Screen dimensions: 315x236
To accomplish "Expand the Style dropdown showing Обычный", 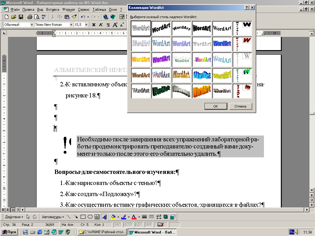I will coord(32,25).
